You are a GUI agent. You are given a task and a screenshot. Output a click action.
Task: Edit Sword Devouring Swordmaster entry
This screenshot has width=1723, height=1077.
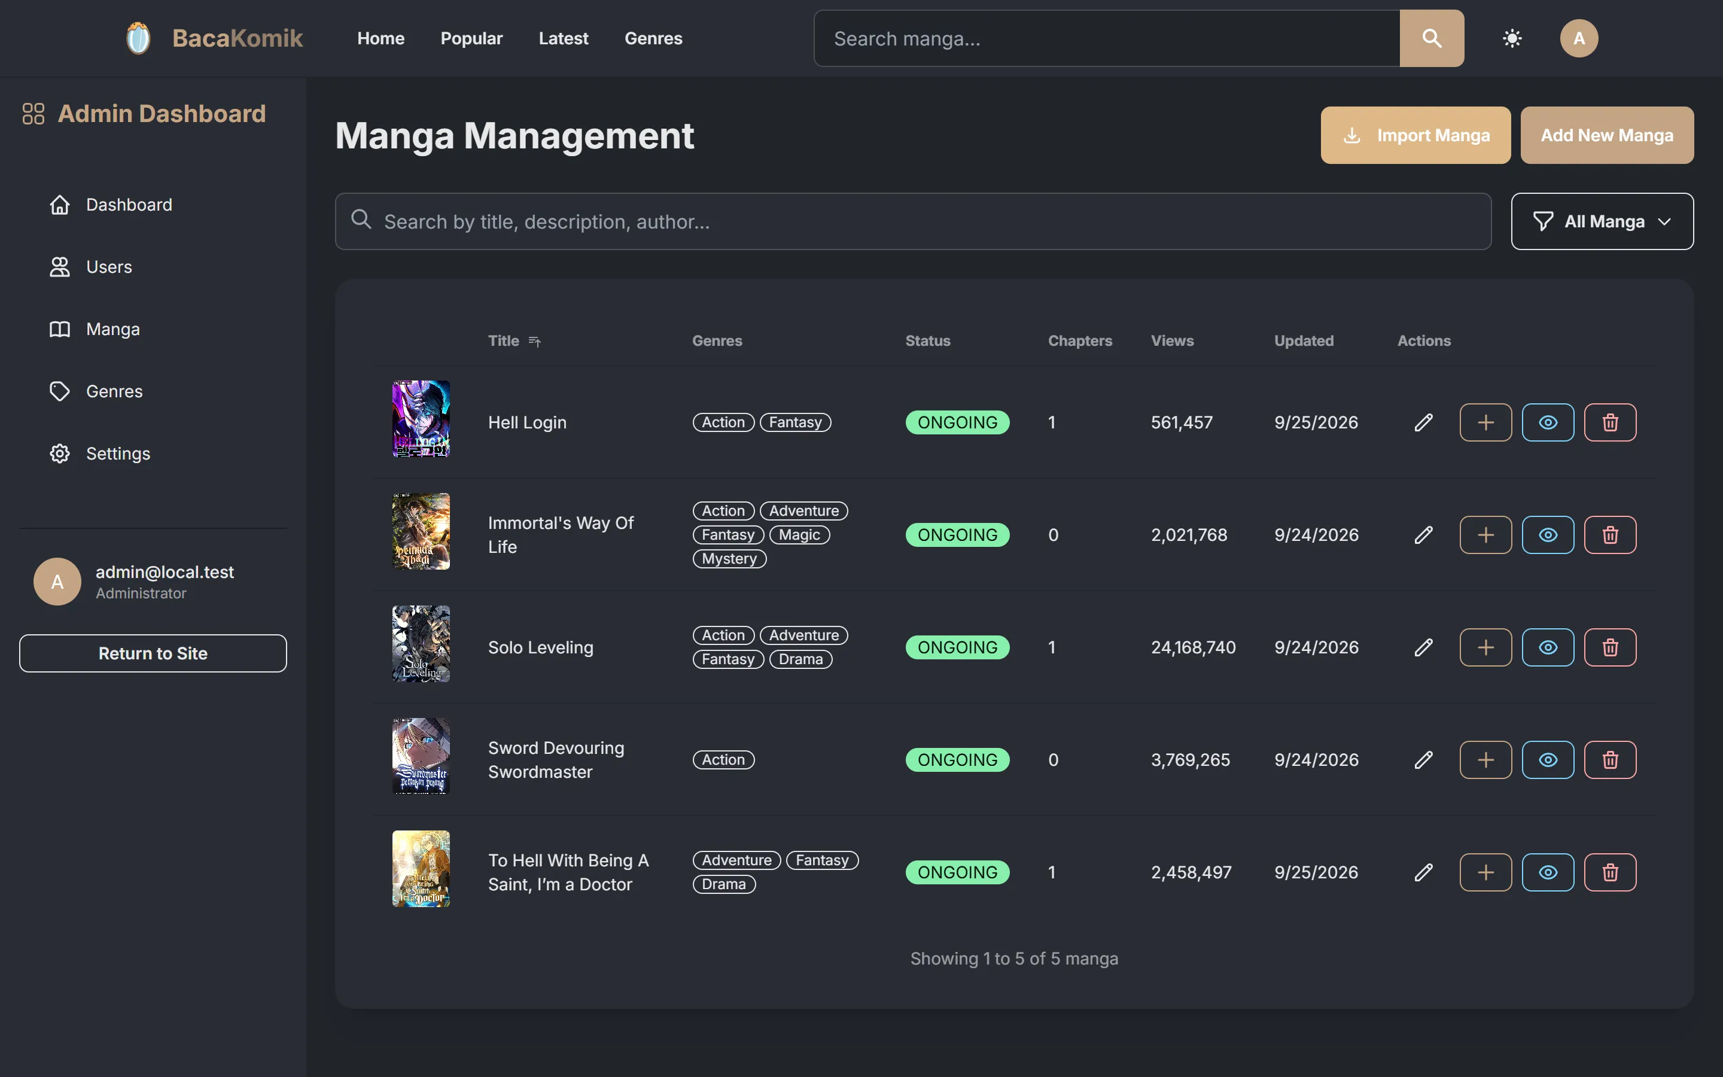click(1423, 760)
